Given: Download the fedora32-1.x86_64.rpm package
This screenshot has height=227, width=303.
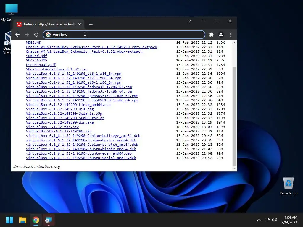Looking at the screenshot, I should click(x=79, y=87).
